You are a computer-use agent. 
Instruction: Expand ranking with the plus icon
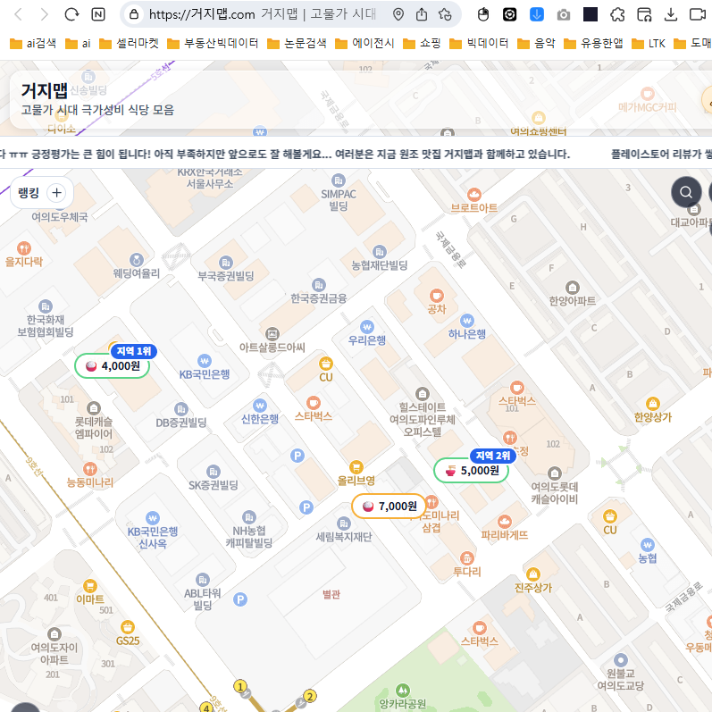pyautogui.click(x=57, y=193)
